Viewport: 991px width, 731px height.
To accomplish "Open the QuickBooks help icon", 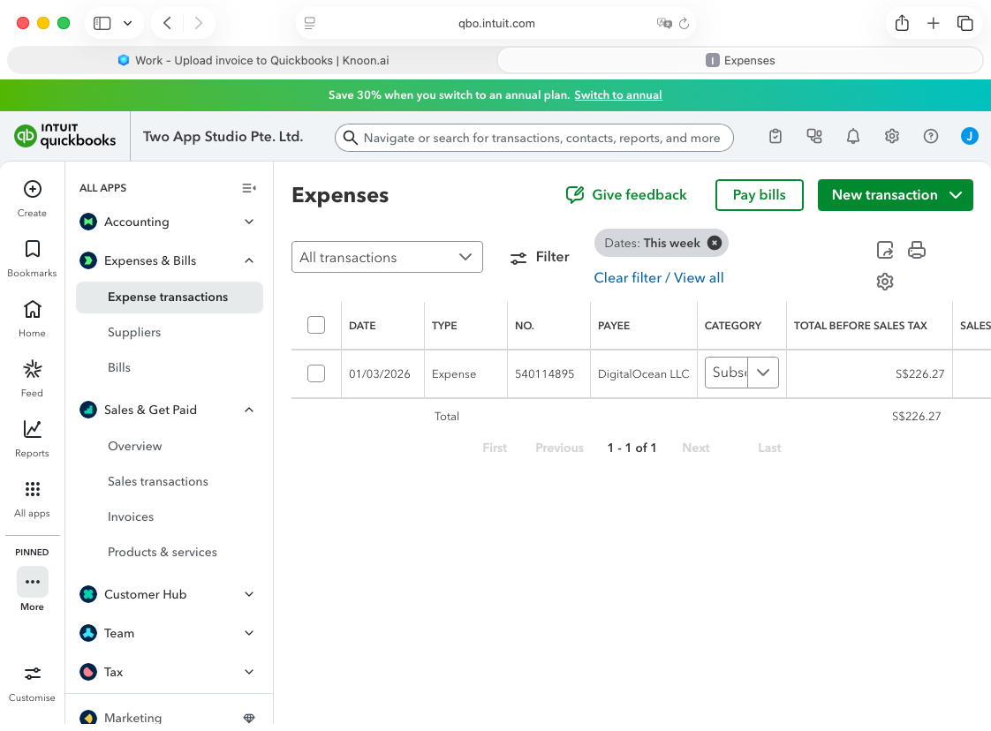I will 930,136.
